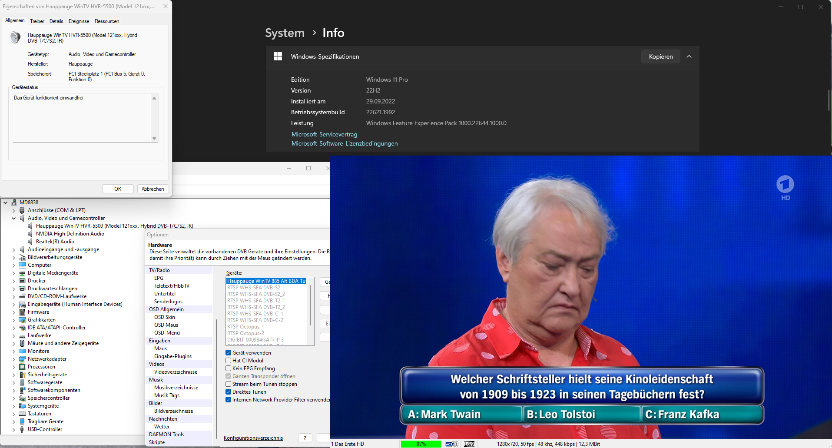The image size is (832, 448).
Task: Collapse the Windows-Spezifikationen section chevron
Action: tap(689, 56)
